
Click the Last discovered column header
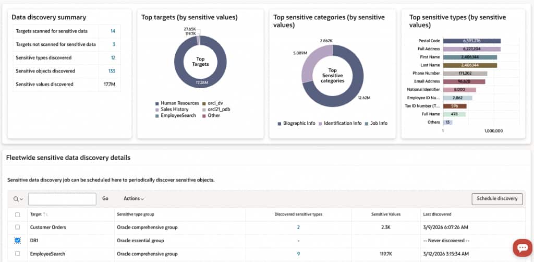(x=437, y=215)
